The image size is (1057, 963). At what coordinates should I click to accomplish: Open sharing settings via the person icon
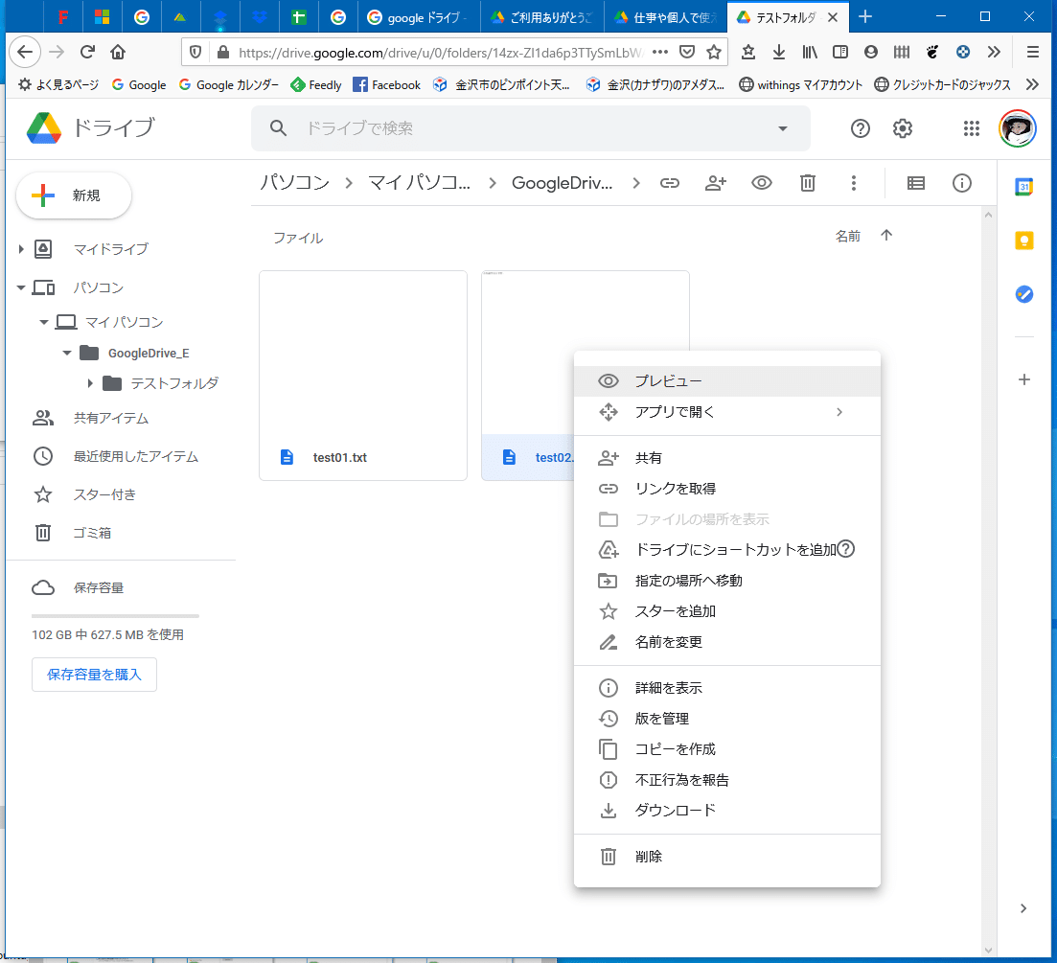click(716, 182)
